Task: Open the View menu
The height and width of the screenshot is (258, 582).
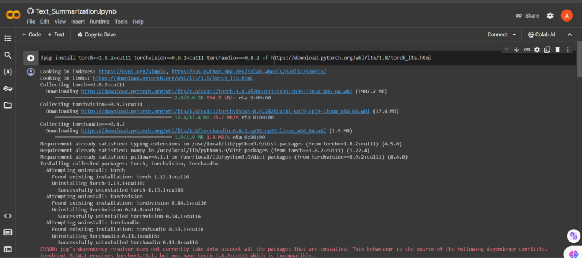Action: [60, 22]
